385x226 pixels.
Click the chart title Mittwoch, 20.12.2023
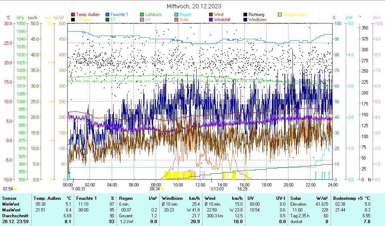[x=194, y=6]
